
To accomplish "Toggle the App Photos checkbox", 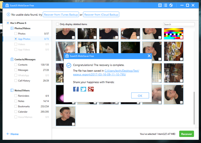I will tap(16, 39).
